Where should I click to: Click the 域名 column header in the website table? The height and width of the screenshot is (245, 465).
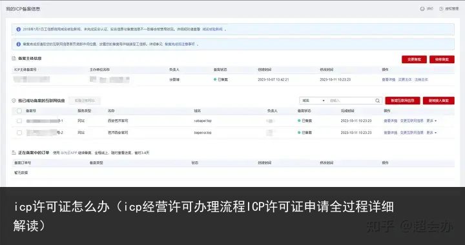[198, 111]
